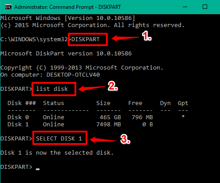The height and width of the screenshot is (183, 220).
Task: Click the blinking cursor at DISKPART prompt
Action: [x=38, y=169]
